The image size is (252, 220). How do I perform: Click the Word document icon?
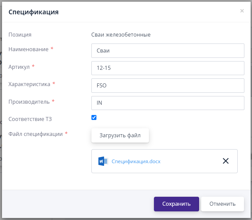(103, 161)
